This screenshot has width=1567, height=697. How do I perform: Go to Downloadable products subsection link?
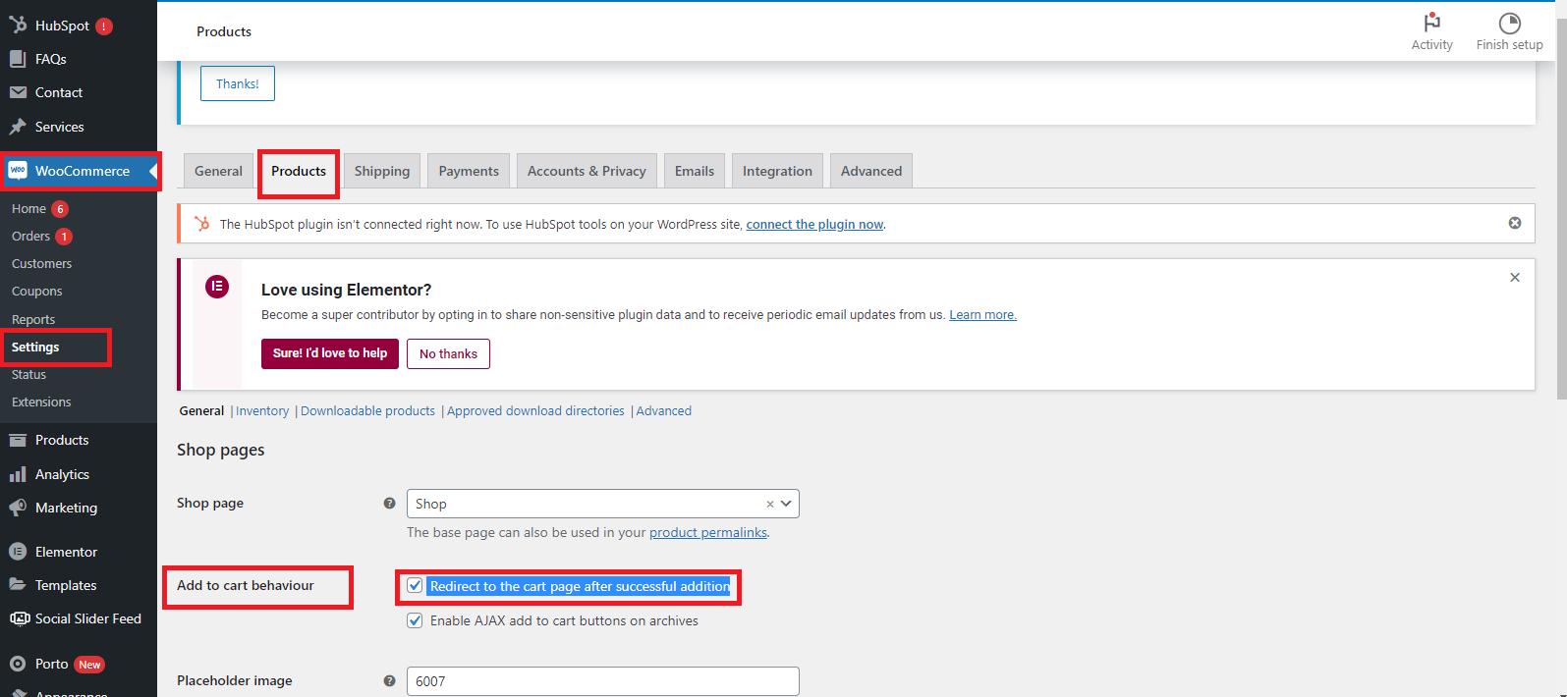tap(367, 411)
